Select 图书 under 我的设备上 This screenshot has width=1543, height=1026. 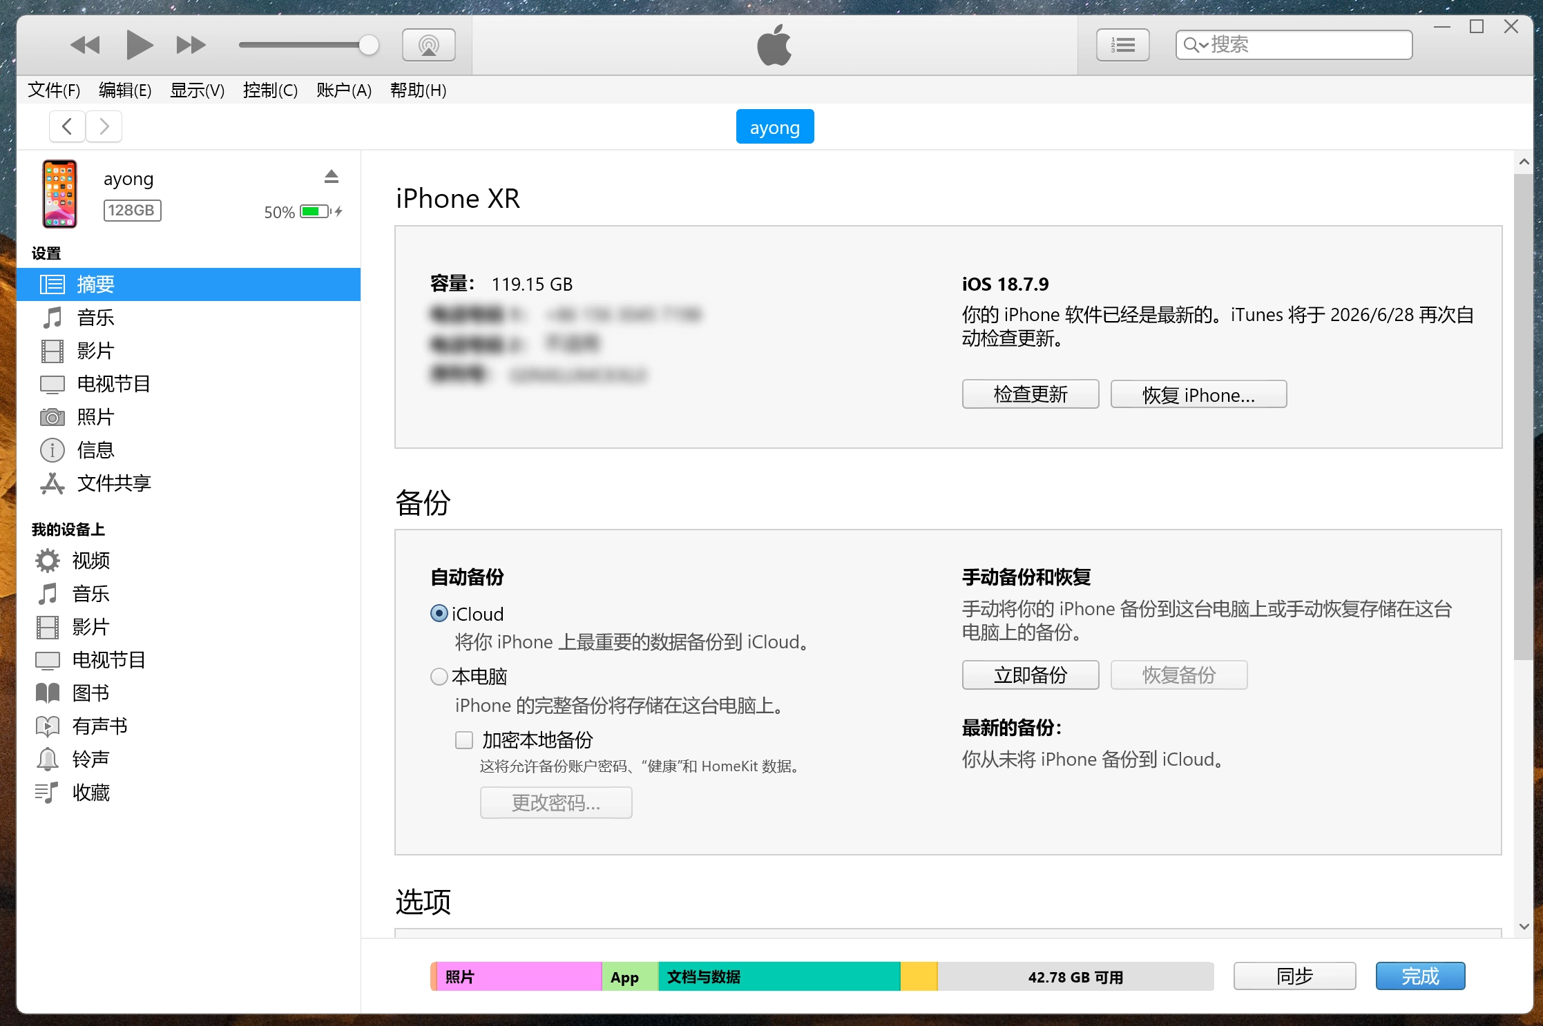tap(189, 693)
